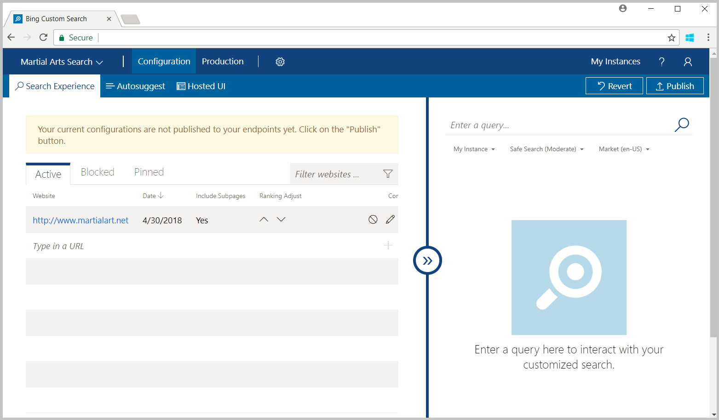Viewport: 719px width, 420px height.
Task: Click the magnifier icon beside the query box
Action: [682, 125]
